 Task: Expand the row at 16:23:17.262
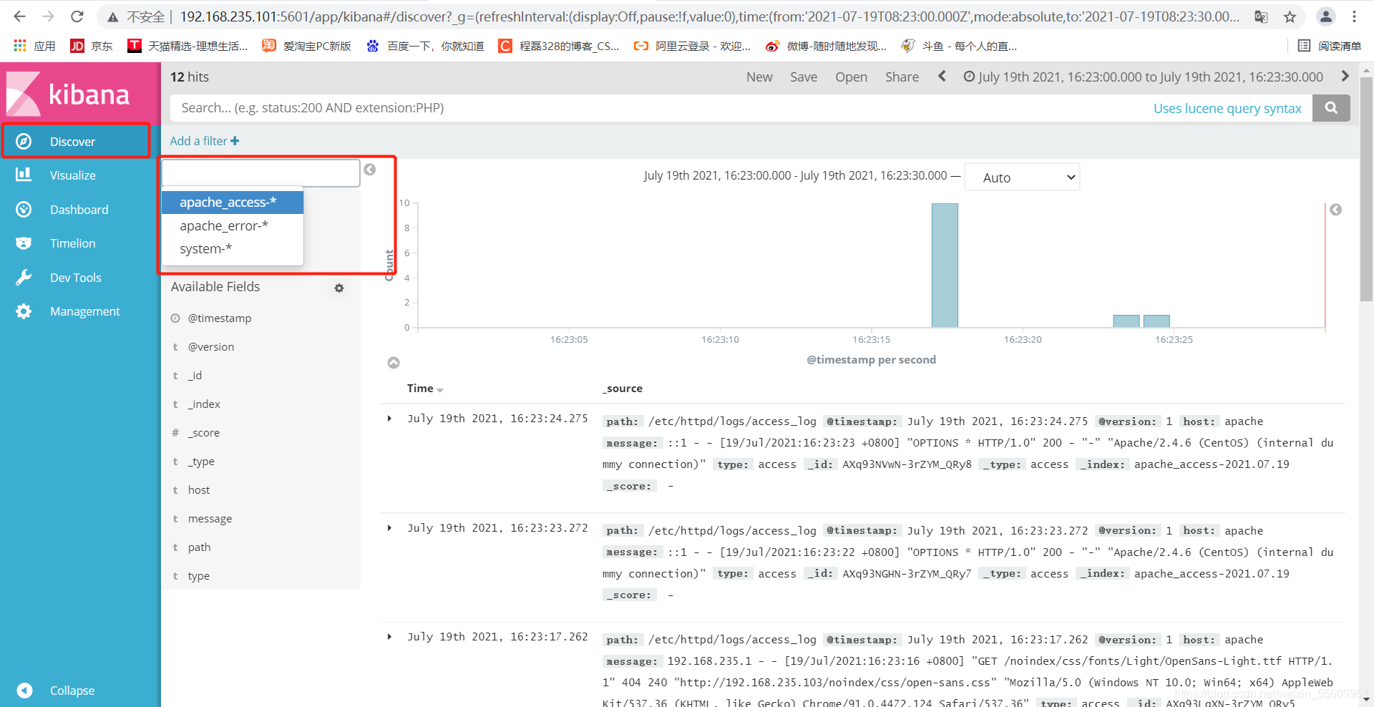click(x=389, y=637)
